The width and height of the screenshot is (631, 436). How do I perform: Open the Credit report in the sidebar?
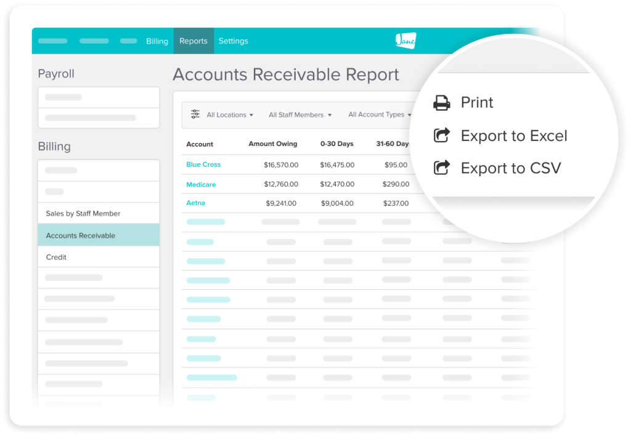(x=56, y=257)
